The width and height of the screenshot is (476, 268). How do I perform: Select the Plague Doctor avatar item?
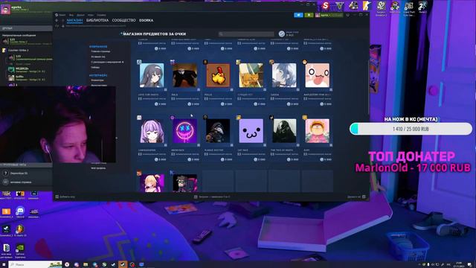[218, 131]
